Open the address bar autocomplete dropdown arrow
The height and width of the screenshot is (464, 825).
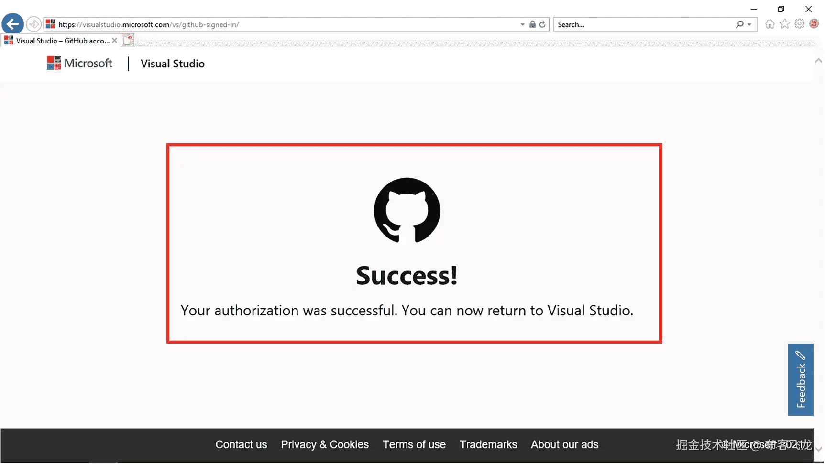522,24
